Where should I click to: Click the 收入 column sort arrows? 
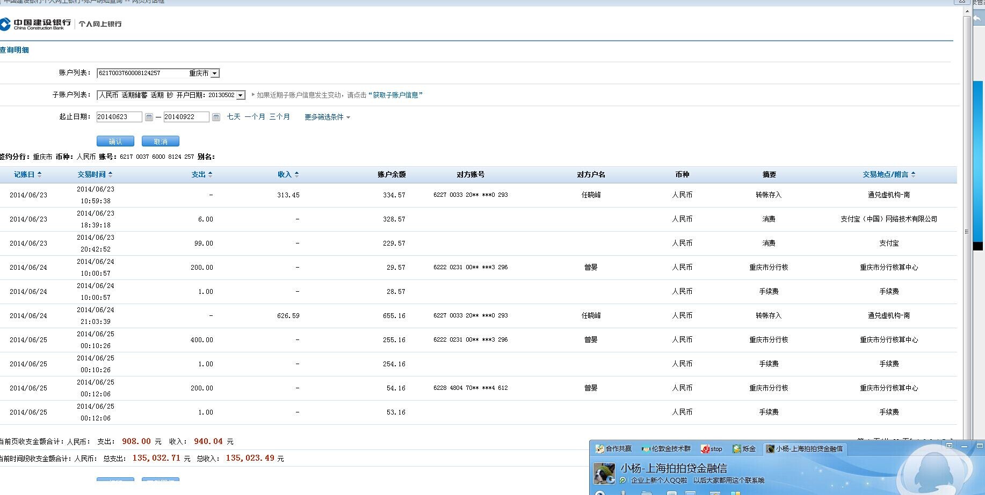coord(296,174)
